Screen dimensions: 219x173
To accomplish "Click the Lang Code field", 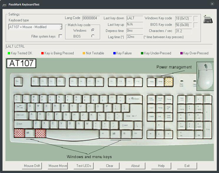I will 91,18.
